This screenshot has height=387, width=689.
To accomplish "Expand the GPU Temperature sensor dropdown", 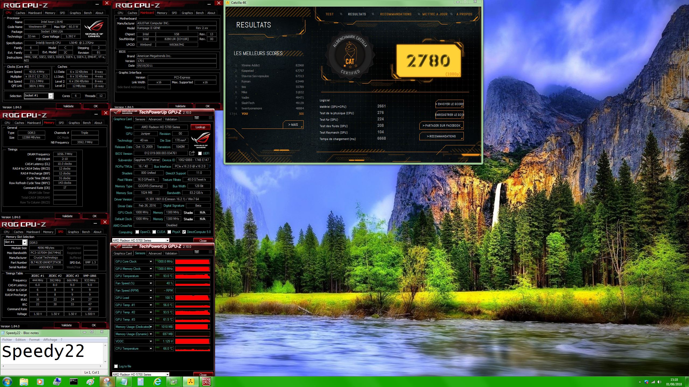I will pyautogui.click(x=151, y=276).
